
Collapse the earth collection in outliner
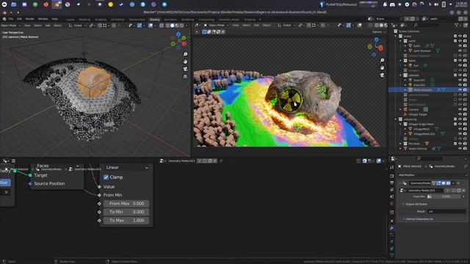click(400, 41)
